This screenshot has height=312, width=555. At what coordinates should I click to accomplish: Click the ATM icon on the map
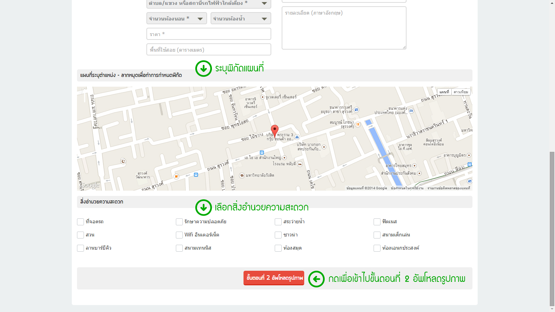point(411,111)
